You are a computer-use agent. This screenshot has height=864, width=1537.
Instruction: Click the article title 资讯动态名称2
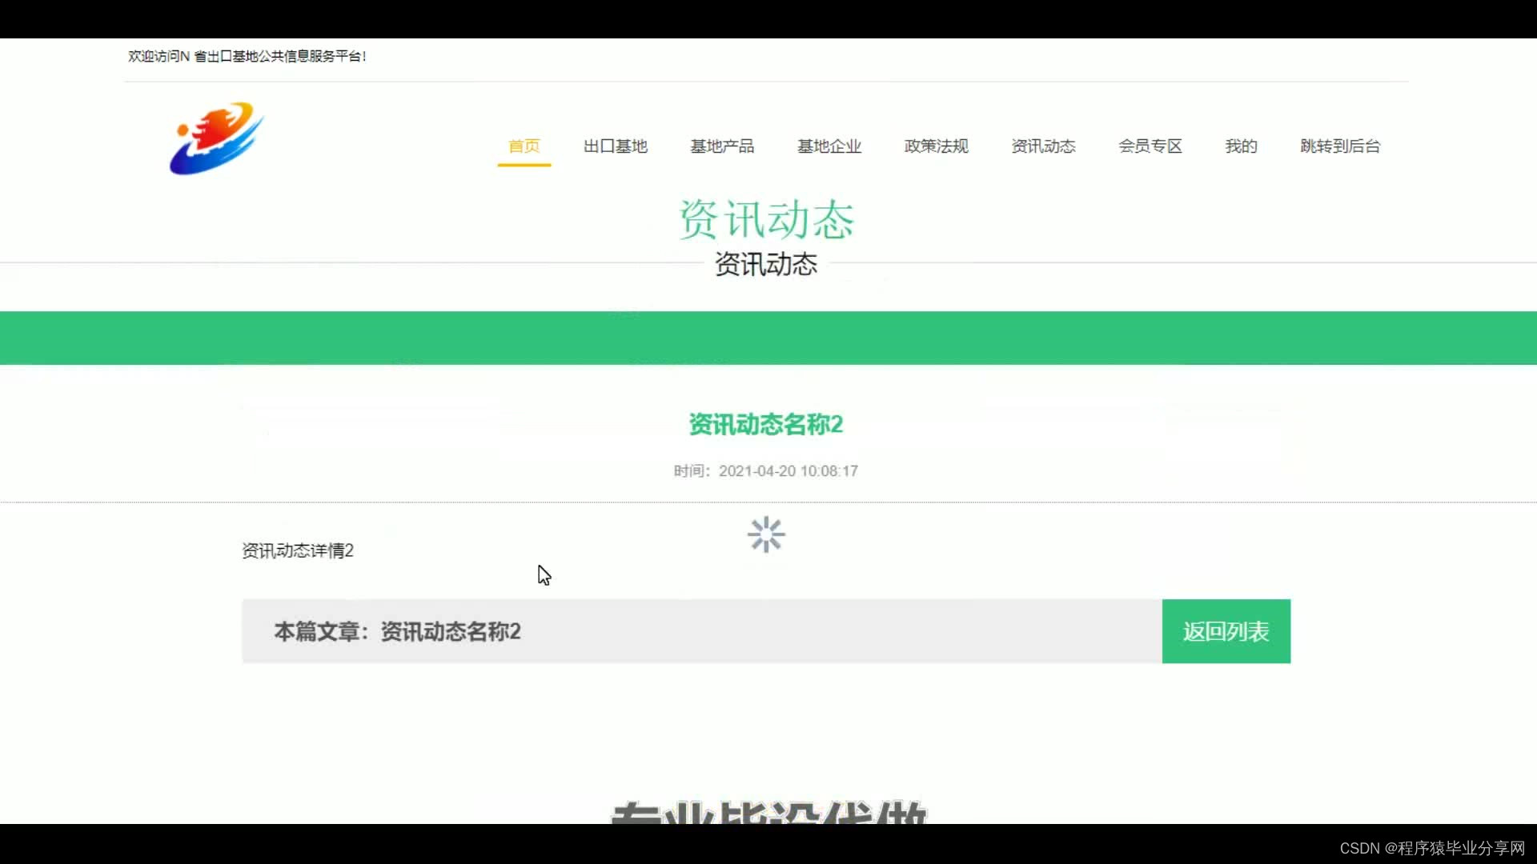coord(765,424)
